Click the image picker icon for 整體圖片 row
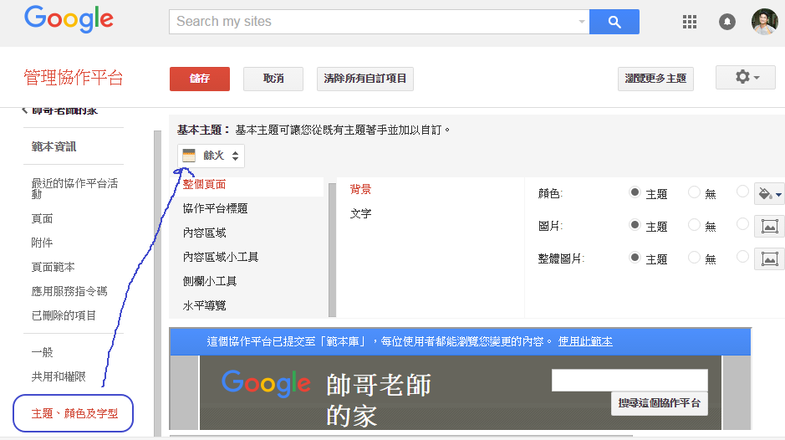The height and width of the screenshot is (440, 785). (769, 258)
